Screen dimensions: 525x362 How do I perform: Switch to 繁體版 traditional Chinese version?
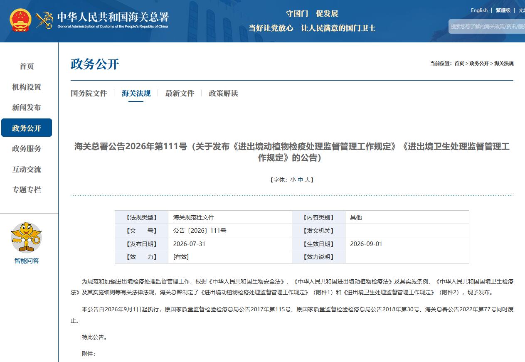tap(503, 10)
